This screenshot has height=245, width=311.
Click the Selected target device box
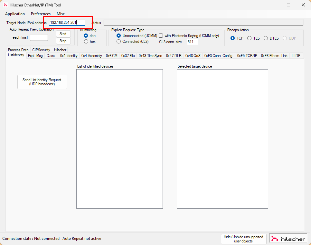tap(222, 139)
